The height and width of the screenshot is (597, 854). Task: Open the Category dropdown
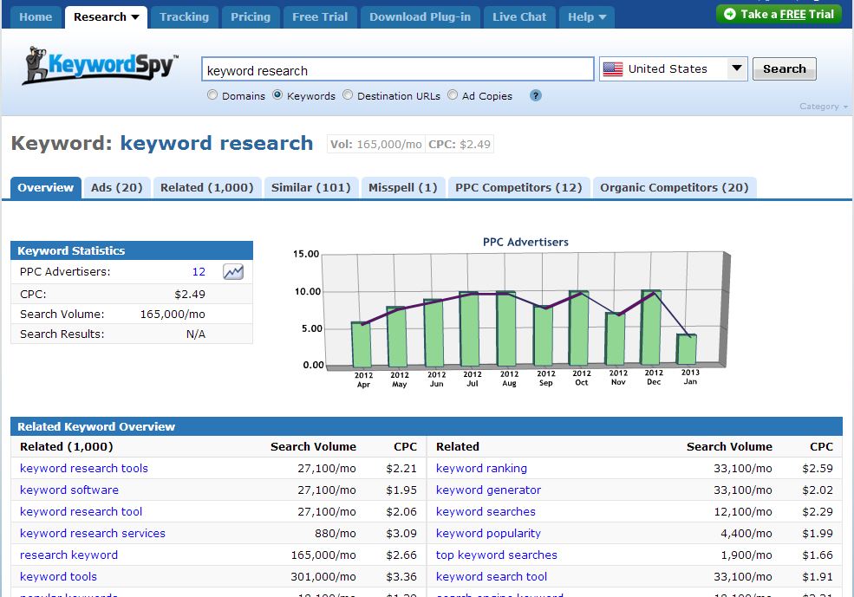tap(824, 107)
